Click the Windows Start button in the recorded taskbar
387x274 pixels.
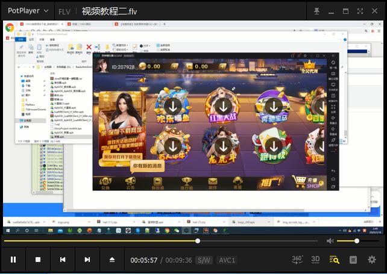click(x=8, y=231)
